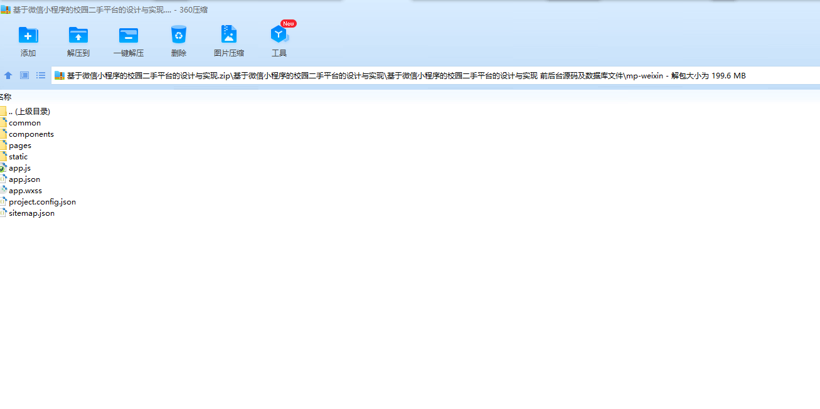This screenshot has height=409, width=820.
Task: Click the 360压缩 app icon in title bar
Action: 6,9
